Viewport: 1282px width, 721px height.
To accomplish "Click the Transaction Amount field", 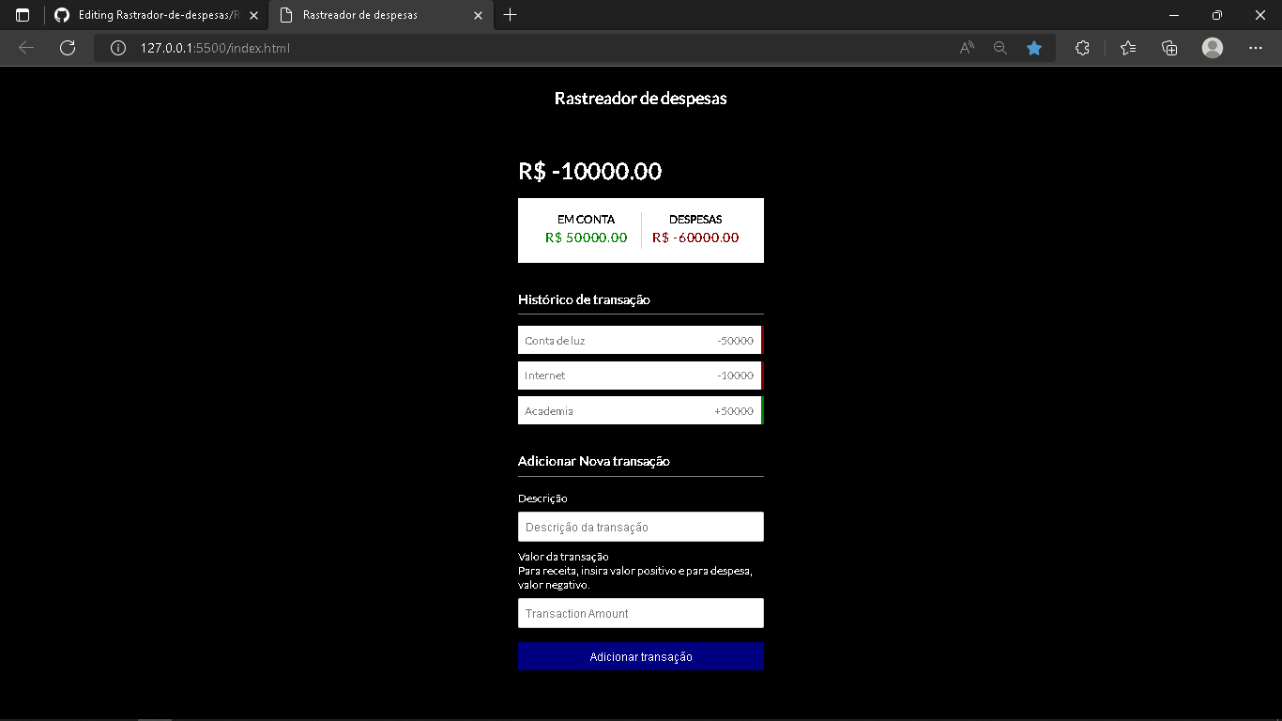I will [x=640, y=613].
